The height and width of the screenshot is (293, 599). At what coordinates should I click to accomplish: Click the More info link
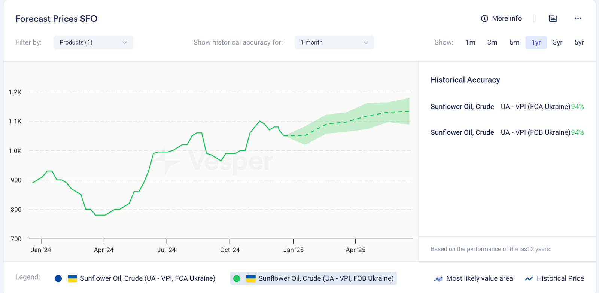pyautogui.click(x=507, y=18)
